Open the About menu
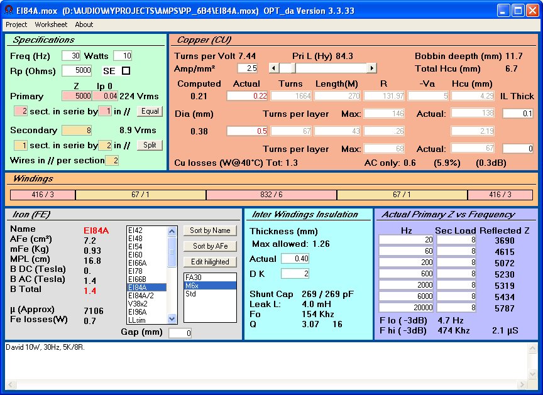 click(84, 24)
